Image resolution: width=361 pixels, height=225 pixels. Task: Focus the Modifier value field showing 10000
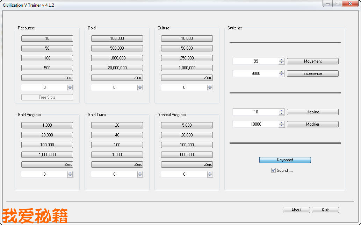pyautogui.click(x=256, y=124)
